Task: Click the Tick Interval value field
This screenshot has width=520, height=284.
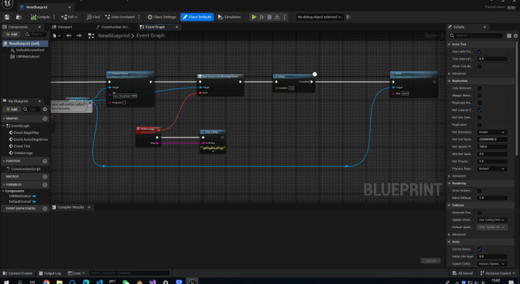Action: tap(492, 59)
